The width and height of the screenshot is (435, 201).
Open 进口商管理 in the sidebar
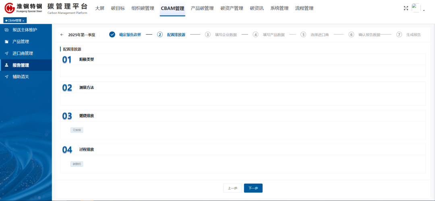click(26, 53)
